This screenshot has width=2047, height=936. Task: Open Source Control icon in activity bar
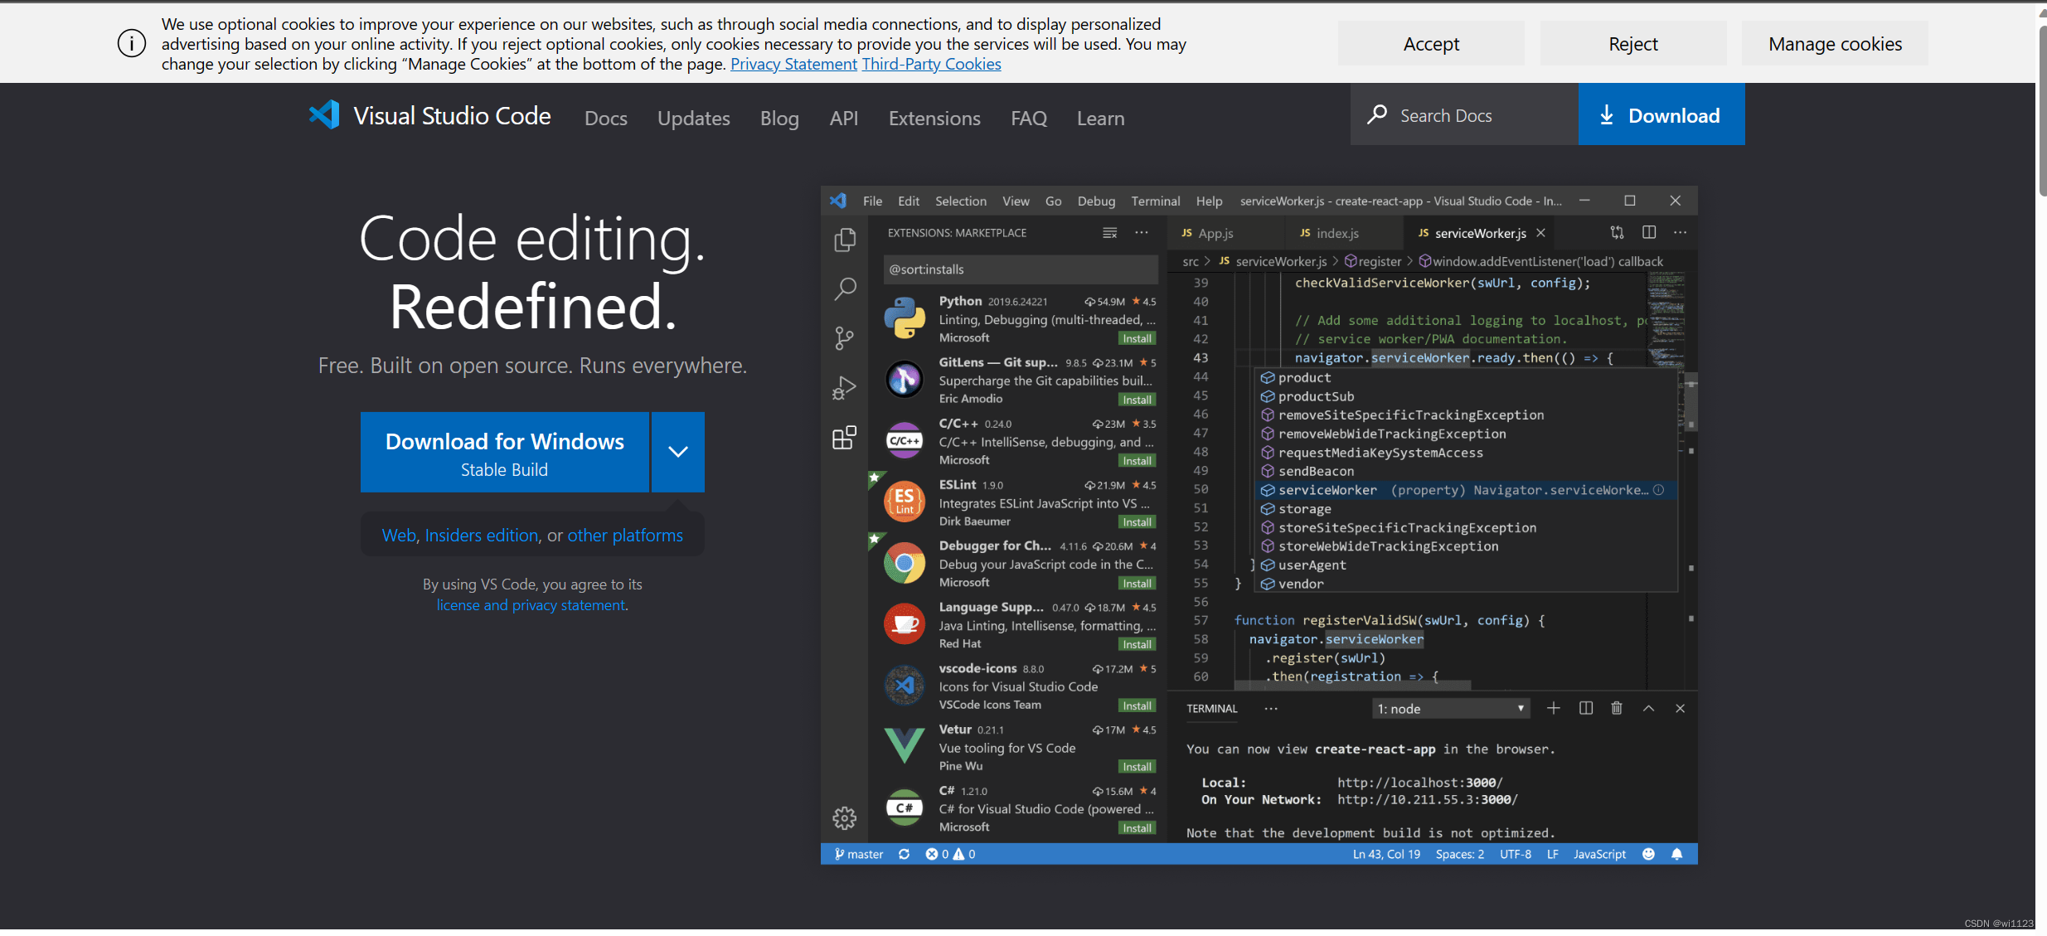point(844,338)
